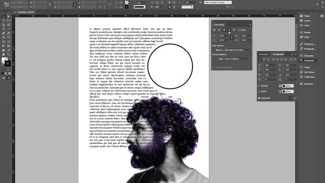The height and width of the screenshot is (183, 325).
Task: Swap fill and stroke arrow
Action: point(10,59)
